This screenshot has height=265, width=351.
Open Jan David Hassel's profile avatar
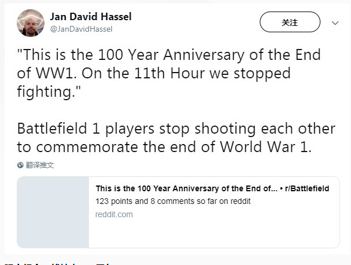(x=31, y=23)
